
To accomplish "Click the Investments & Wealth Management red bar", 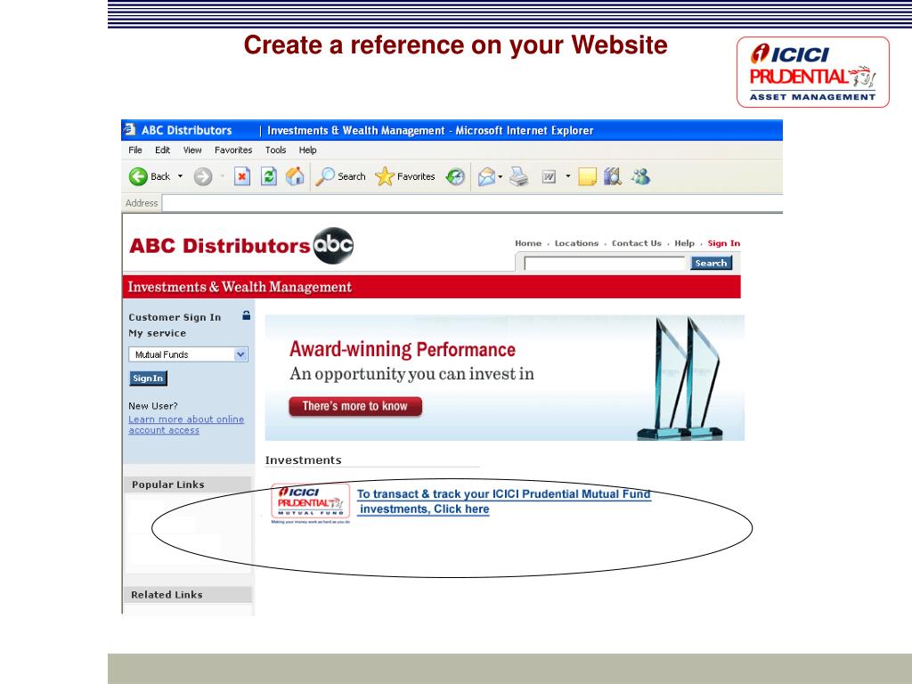I will coord(432,287).
